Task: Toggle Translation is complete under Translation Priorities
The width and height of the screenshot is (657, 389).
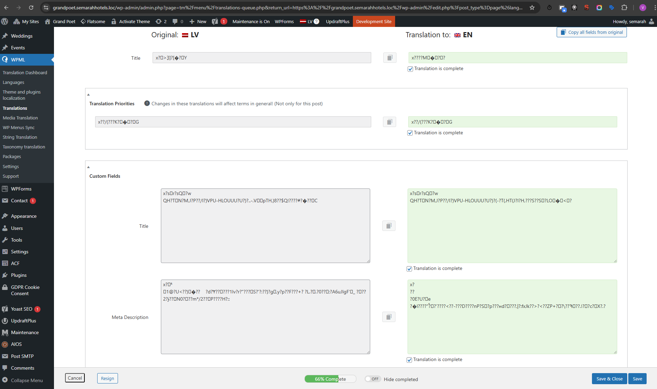Action: [410, 133]
